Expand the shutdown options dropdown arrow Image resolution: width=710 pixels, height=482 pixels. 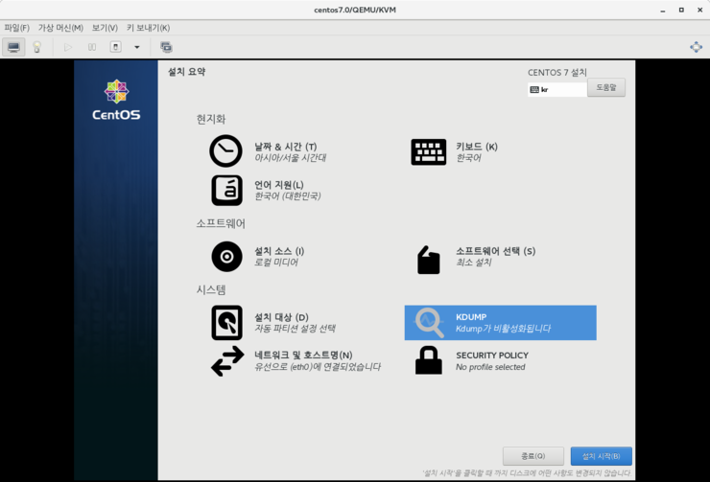click(137, 47)
